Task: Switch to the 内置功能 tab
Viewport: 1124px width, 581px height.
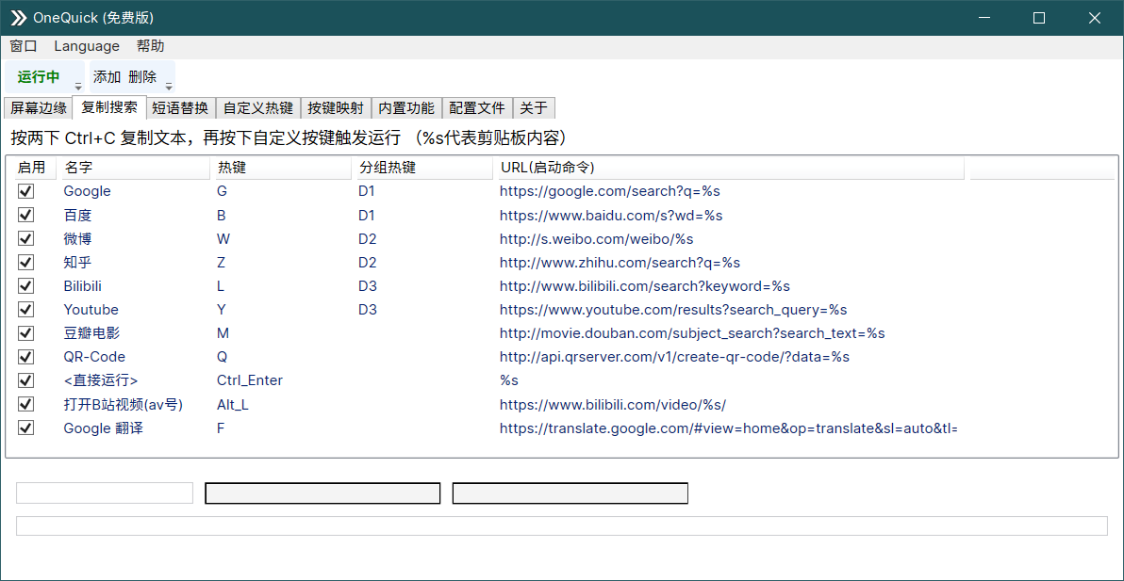Action: point(405,107)
